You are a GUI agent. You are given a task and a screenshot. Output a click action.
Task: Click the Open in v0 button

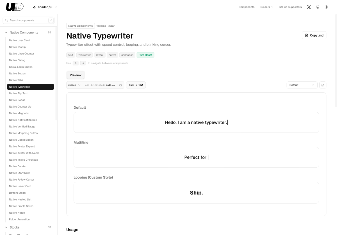pyautogui.click(x=136, y=85)
